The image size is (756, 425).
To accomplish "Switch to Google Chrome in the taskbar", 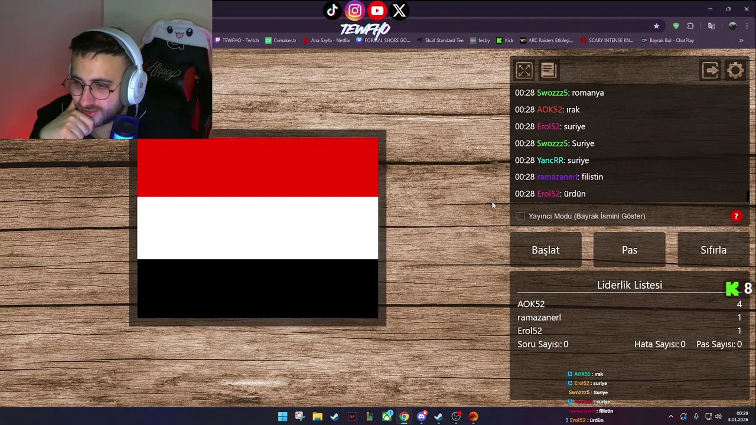I will click(404, 416).
